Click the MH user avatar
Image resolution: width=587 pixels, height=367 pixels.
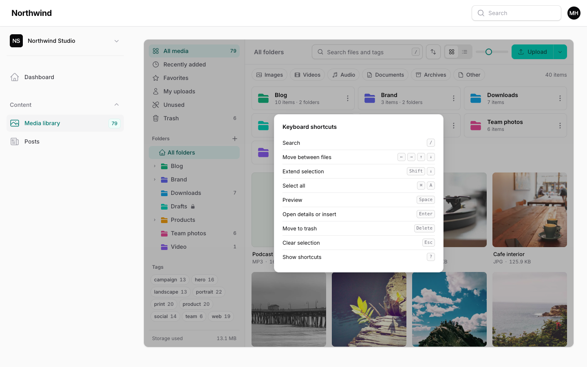pyautogui.click(x=574, y=13)
